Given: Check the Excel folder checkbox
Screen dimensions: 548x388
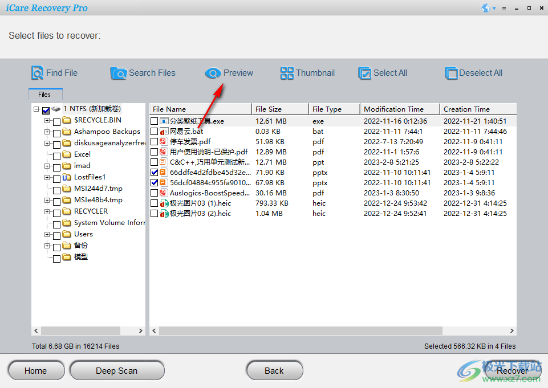Looking at the screenshot, I should [x=56, y=154].
